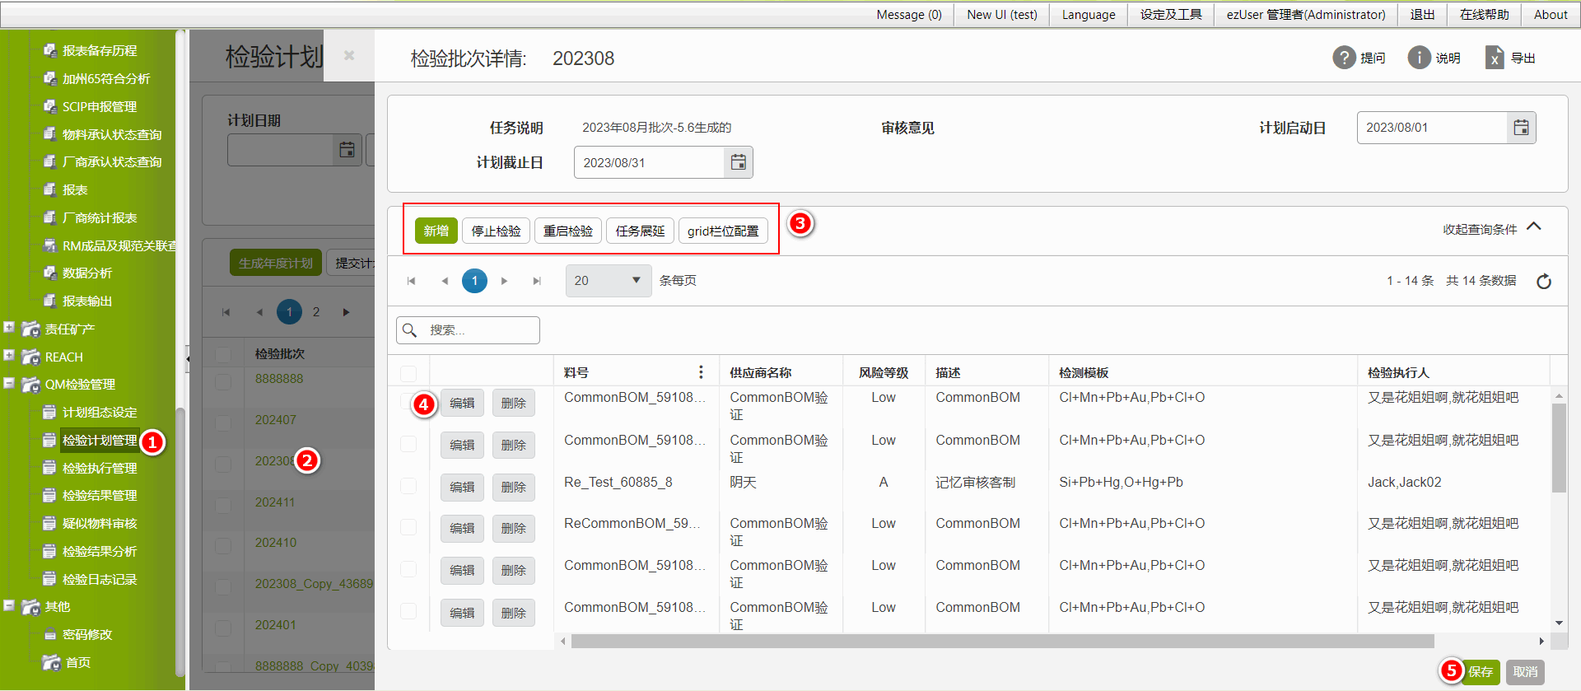Click 报表输出 sidebar icon
The width and height of the screenshot is (1581, 691).
point(49,301)
